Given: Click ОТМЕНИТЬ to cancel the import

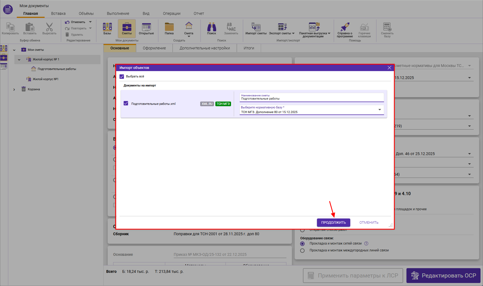Looking at the screenshot, I should coord(369,223).
